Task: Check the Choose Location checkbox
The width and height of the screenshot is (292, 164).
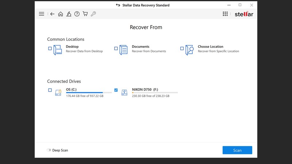Action: [x=182, y=48]
